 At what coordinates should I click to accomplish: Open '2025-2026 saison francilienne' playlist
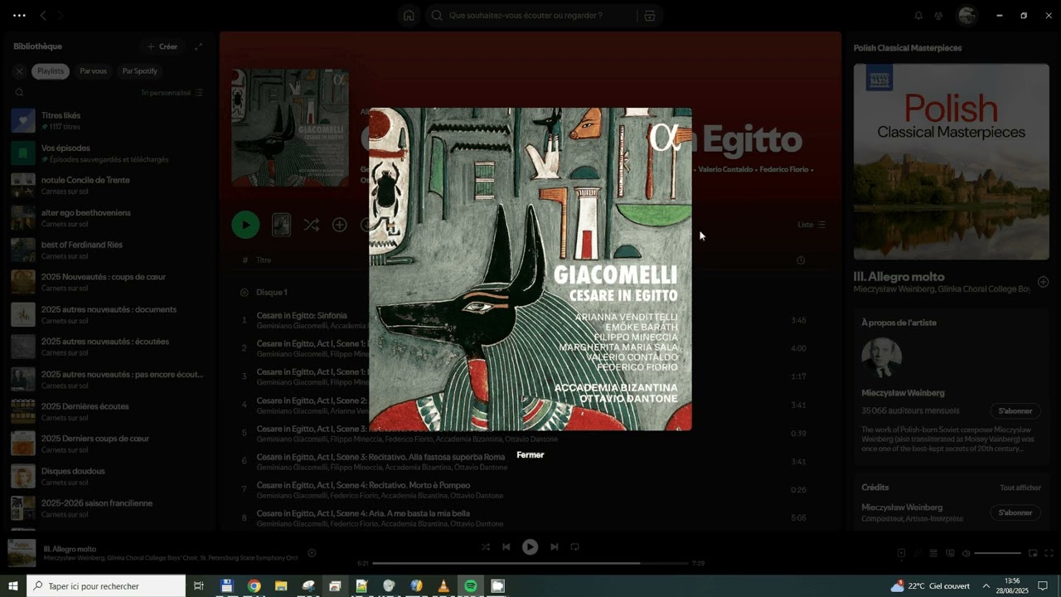[108, 509]
